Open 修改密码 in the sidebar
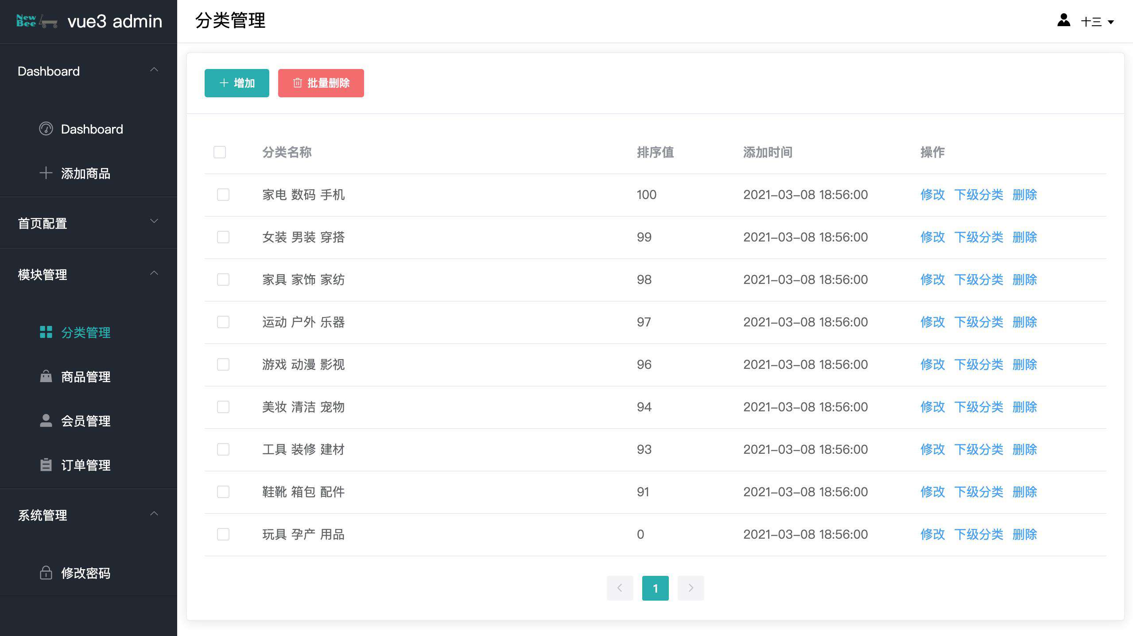The image size is (1133, 636). (89, 573)
